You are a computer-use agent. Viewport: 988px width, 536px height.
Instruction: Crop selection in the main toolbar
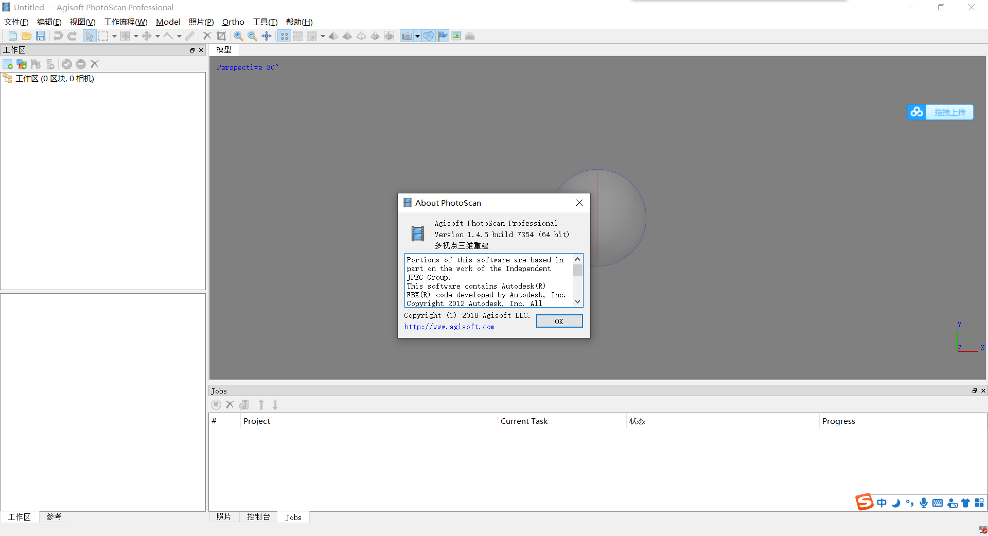221,36
